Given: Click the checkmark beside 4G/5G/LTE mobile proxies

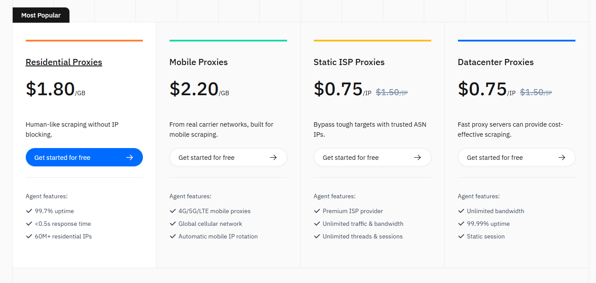Looking at the screenshot, I should click(x=173, y=211).
